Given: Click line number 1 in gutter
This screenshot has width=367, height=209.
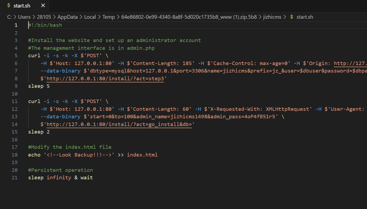Looking at the screenshot, I should coord(16,25).
